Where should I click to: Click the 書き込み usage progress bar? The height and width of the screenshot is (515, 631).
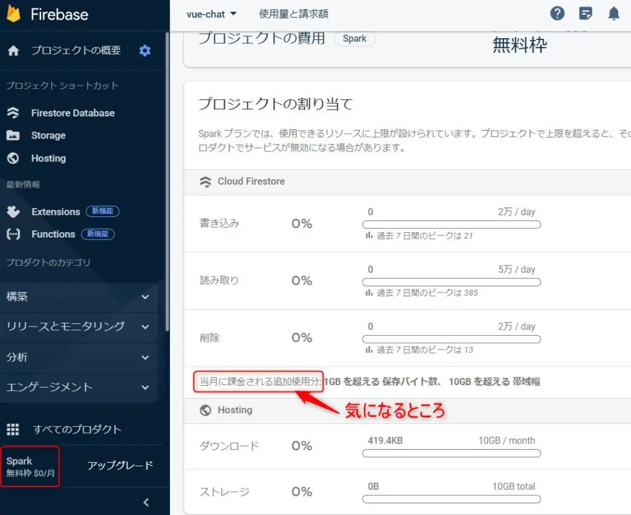tap(451, 224)
